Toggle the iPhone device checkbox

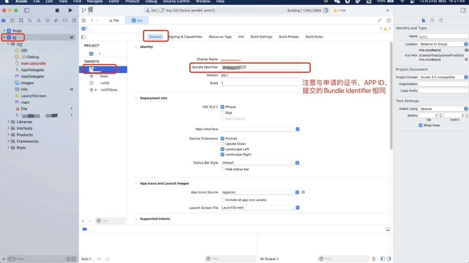click(223, 107)
